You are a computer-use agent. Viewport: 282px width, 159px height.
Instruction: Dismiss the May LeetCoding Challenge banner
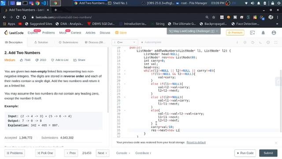pos(217,31)
